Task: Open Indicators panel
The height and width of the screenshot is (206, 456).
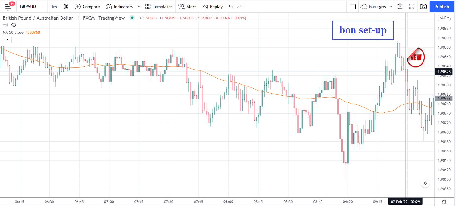Action: [x=120, y=7]
